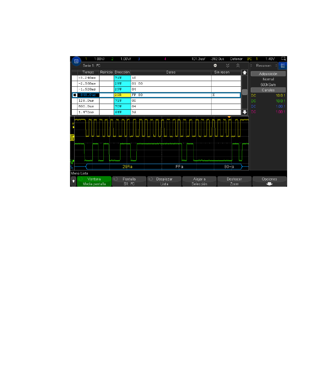Collapse lister with double down chevron

pyautogui.click(x=228, y=65)
